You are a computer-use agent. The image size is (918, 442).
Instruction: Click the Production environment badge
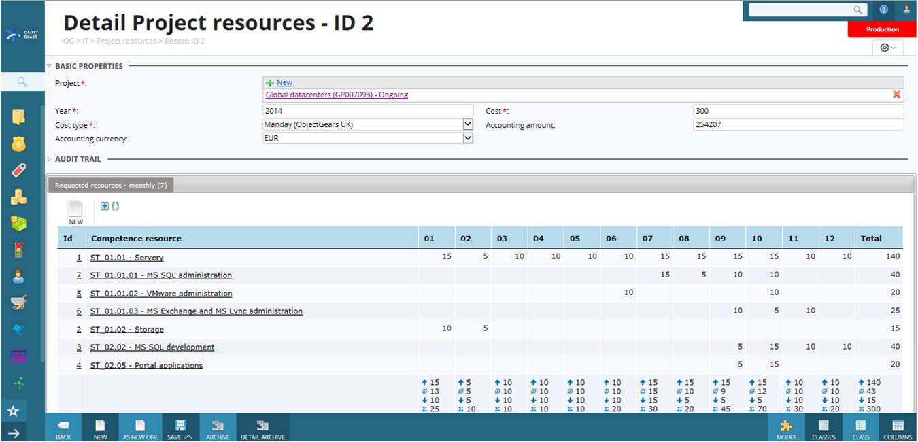click(x=882, y=29)
